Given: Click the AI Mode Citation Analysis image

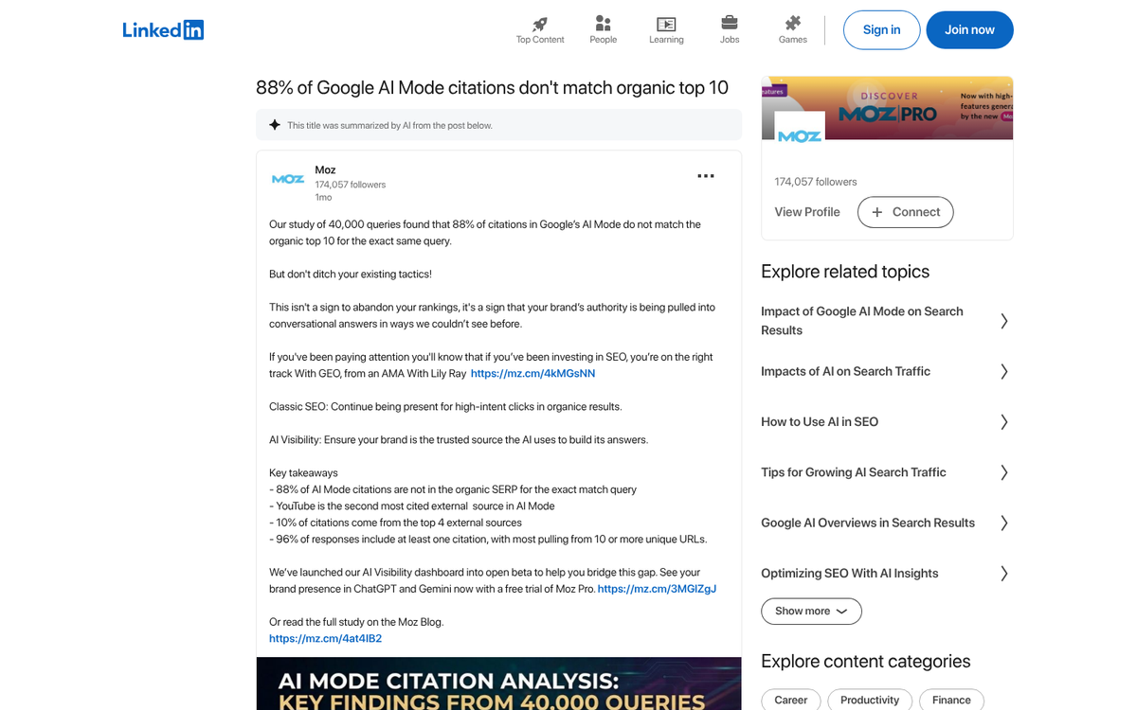Looking at the screenshot, I should click(499, 683).
